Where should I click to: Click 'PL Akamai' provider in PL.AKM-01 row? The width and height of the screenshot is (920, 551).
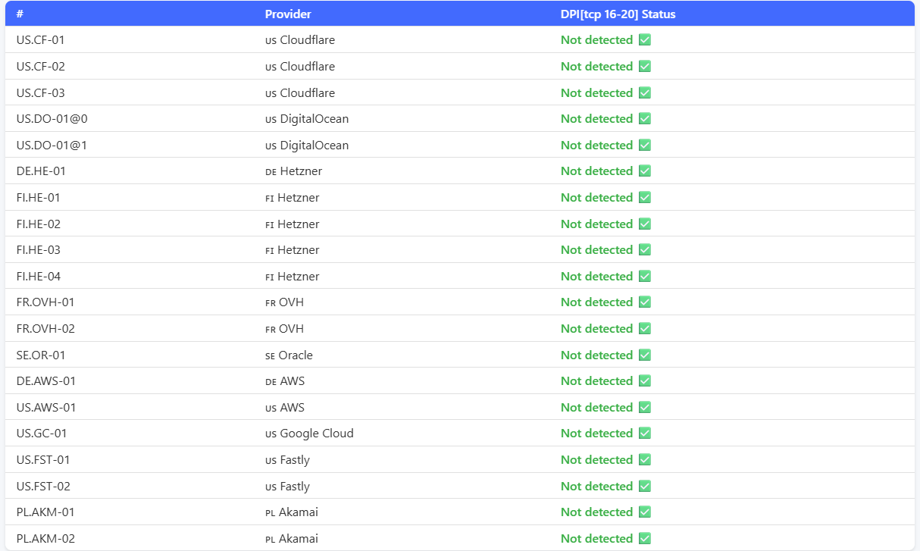pos(292,512)
